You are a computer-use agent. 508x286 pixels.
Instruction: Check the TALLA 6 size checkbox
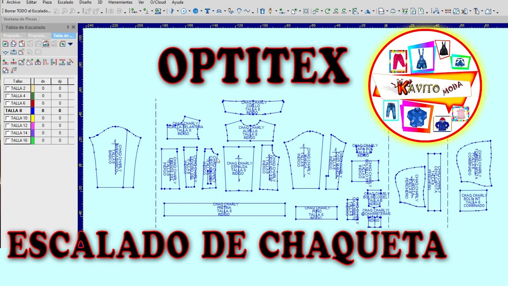tap(7, 103)
